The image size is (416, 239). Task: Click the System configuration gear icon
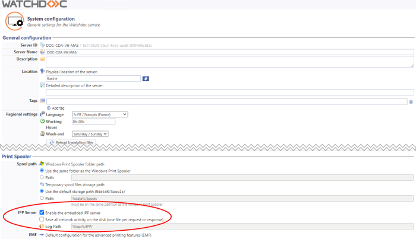(14, 21)
